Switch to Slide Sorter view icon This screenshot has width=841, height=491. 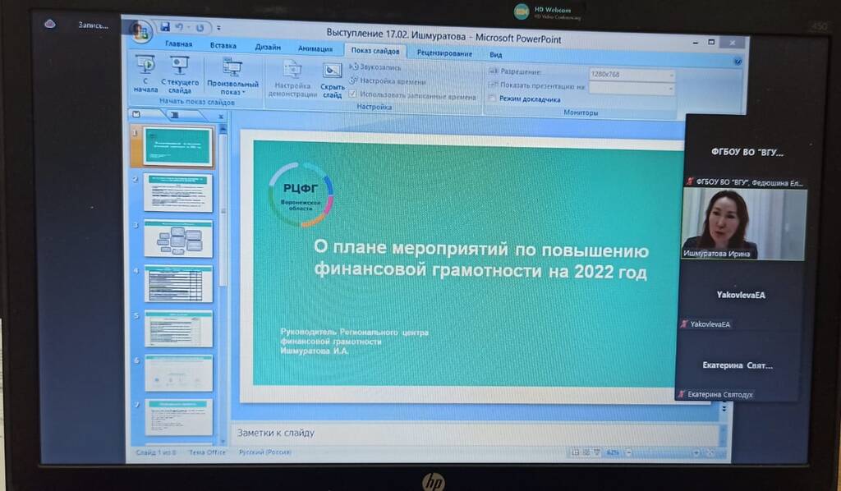click(586, 453)
